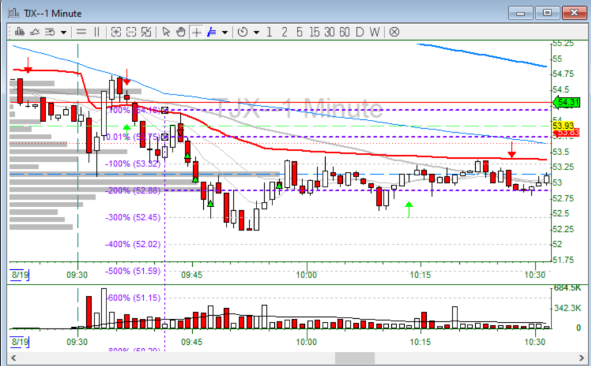
Task: Click the zoom out icon
Action: tap(131, 32)
